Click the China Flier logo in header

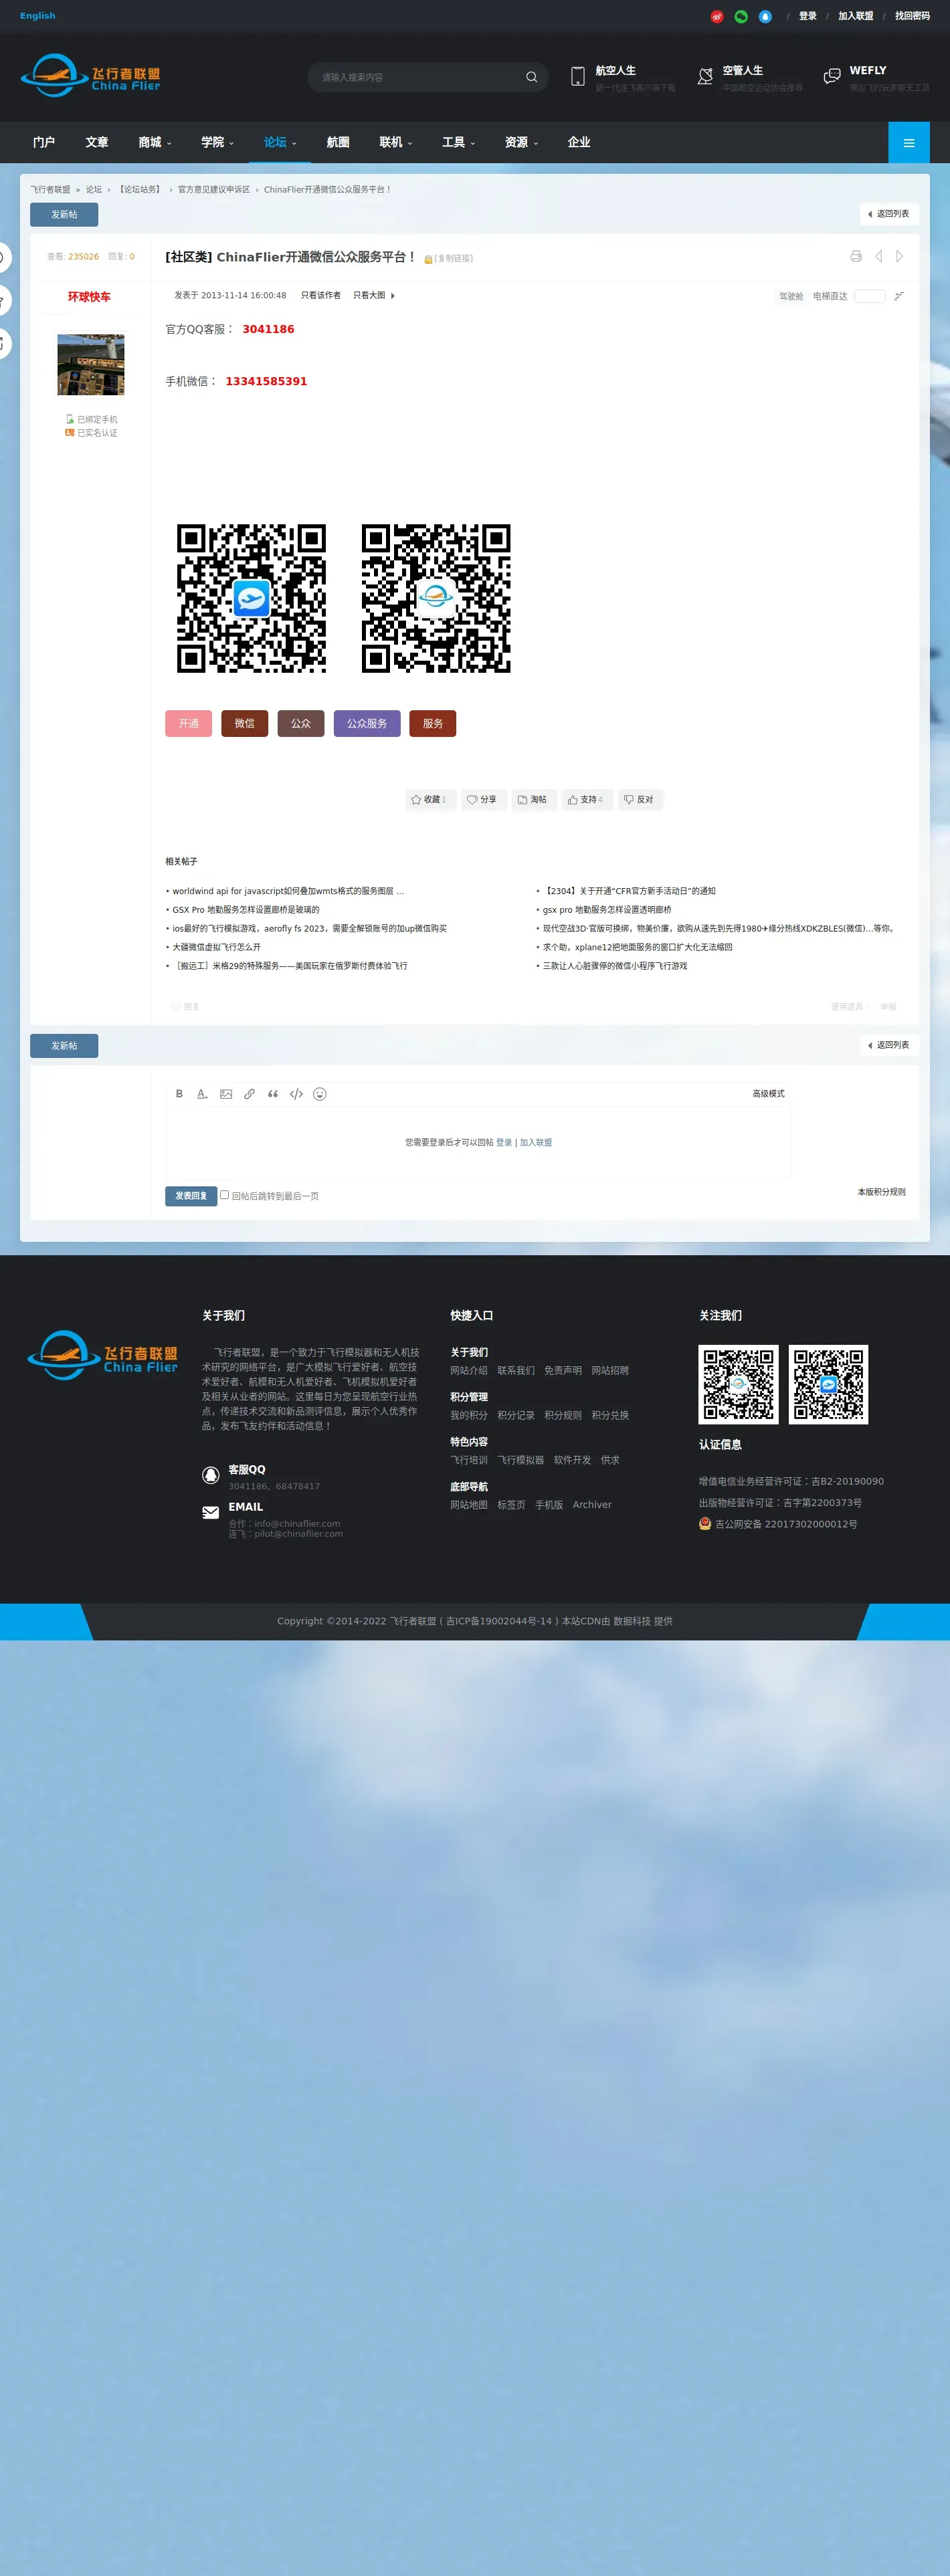click(90, 76)
